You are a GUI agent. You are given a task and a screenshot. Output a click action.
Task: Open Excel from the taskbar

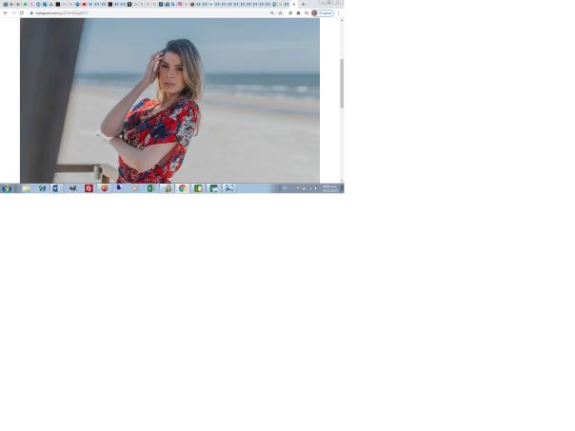pos(150,188)
